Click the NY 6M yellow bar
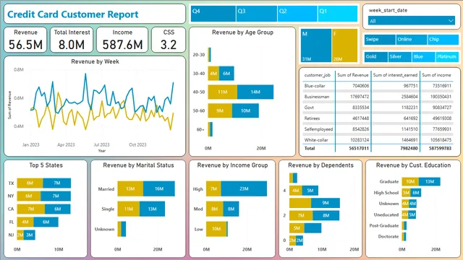 (x=29, y=196)
